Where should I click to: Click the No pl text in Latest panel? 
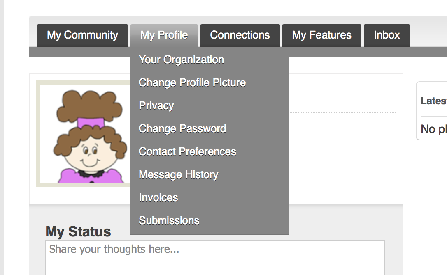coord(433,129)
